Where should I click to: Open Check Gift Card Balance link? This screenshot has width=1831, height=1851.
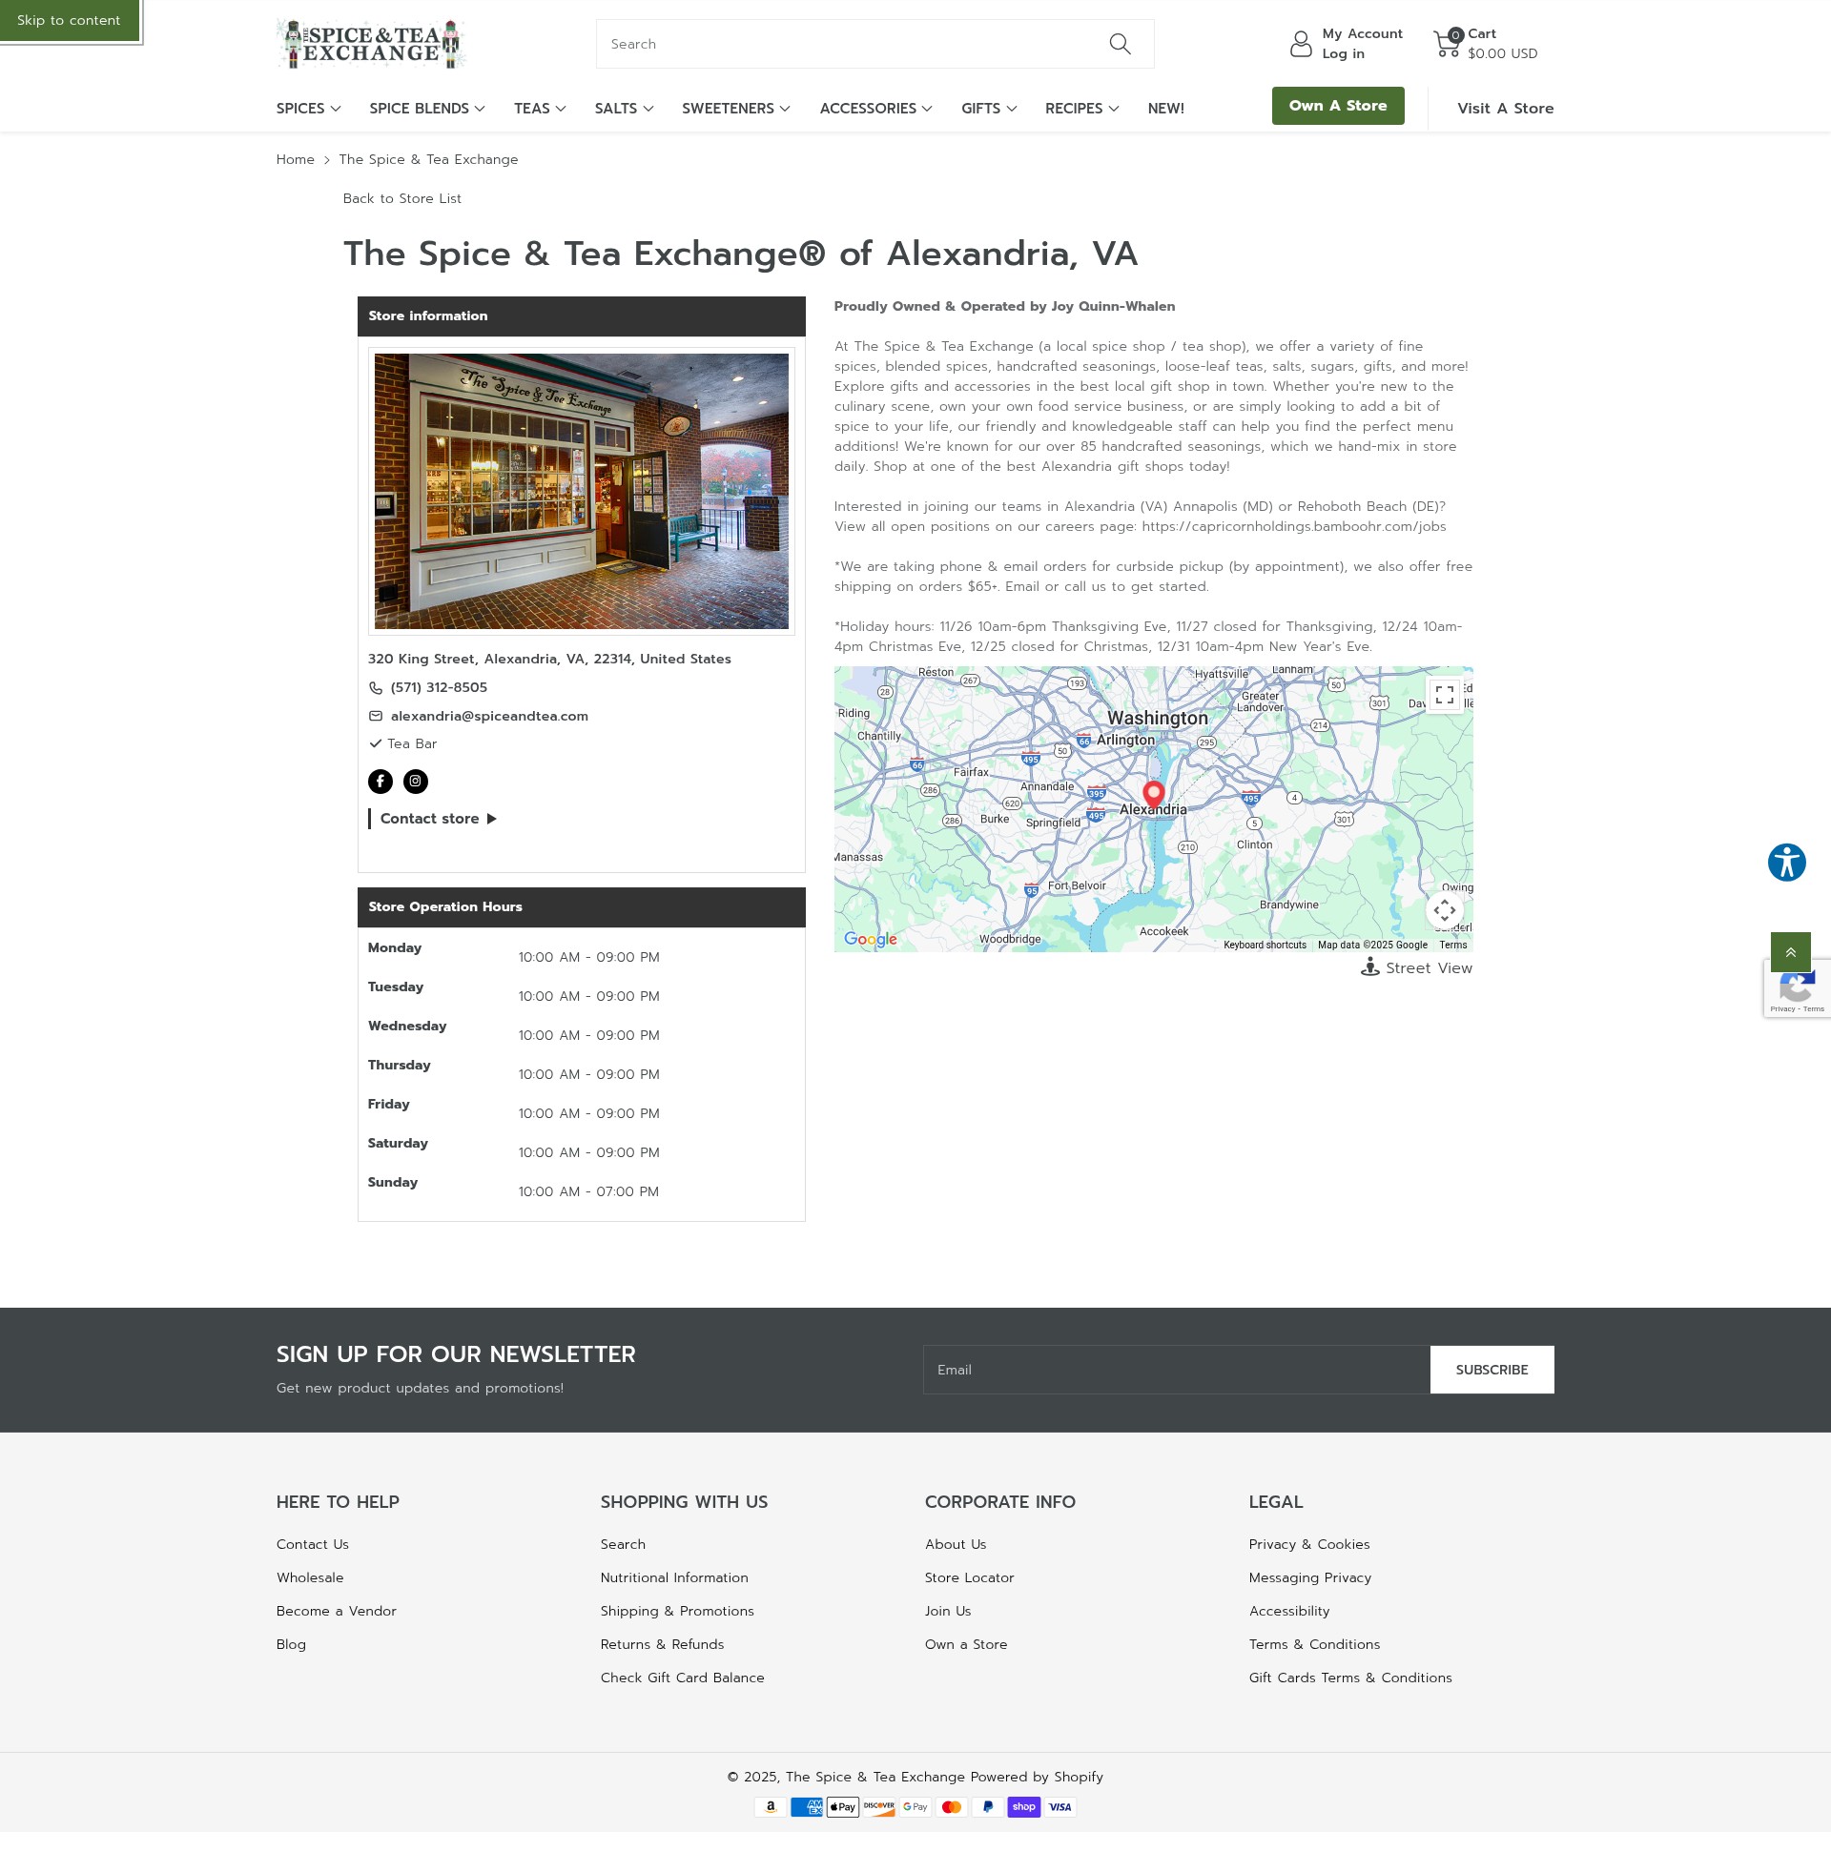click(x=682, y=1678)
